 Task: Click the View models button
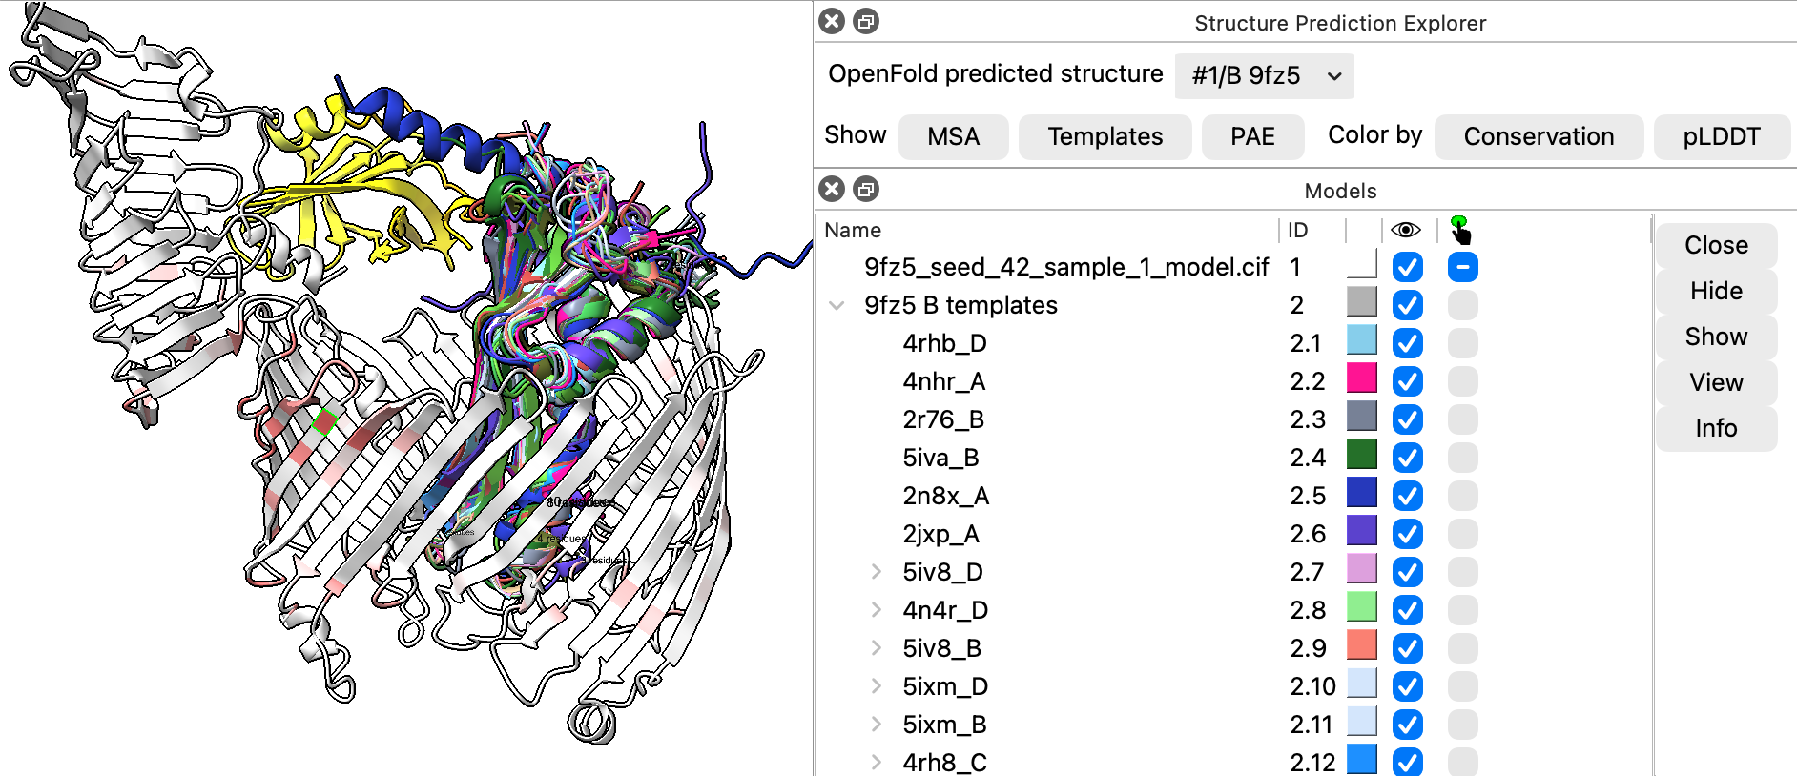coord(1716,382)
